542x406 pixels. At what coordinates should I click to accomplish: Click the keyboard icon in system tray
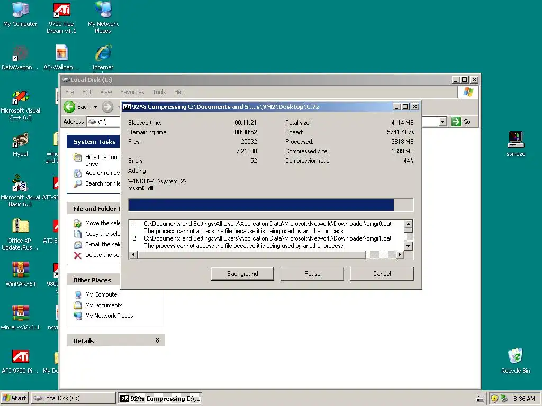pos(480,399)
